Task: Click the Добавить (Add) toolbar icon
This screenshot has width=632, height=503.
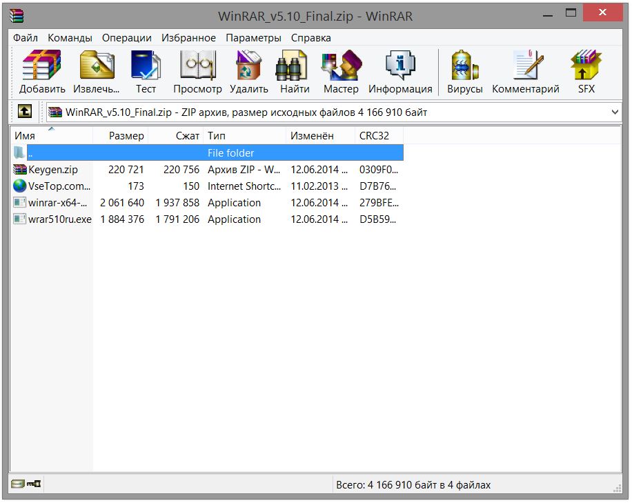Action: tap(42, 65)
